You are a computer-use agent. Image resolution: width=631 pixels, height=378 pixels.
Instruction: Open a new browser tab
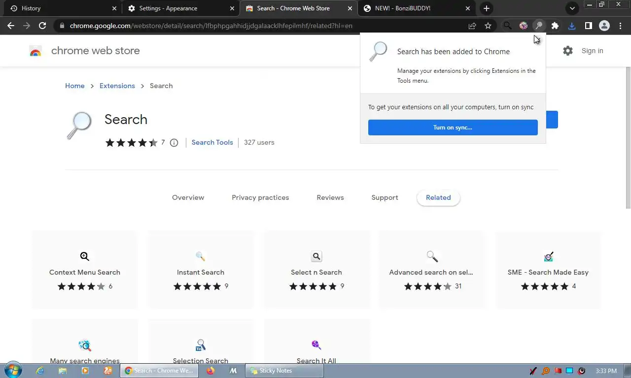point(487,8)
